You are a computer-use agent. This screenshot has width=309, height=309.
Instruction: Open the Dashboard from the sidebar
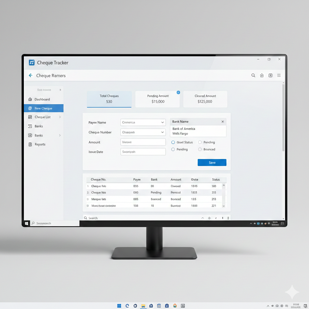(40, 99)
